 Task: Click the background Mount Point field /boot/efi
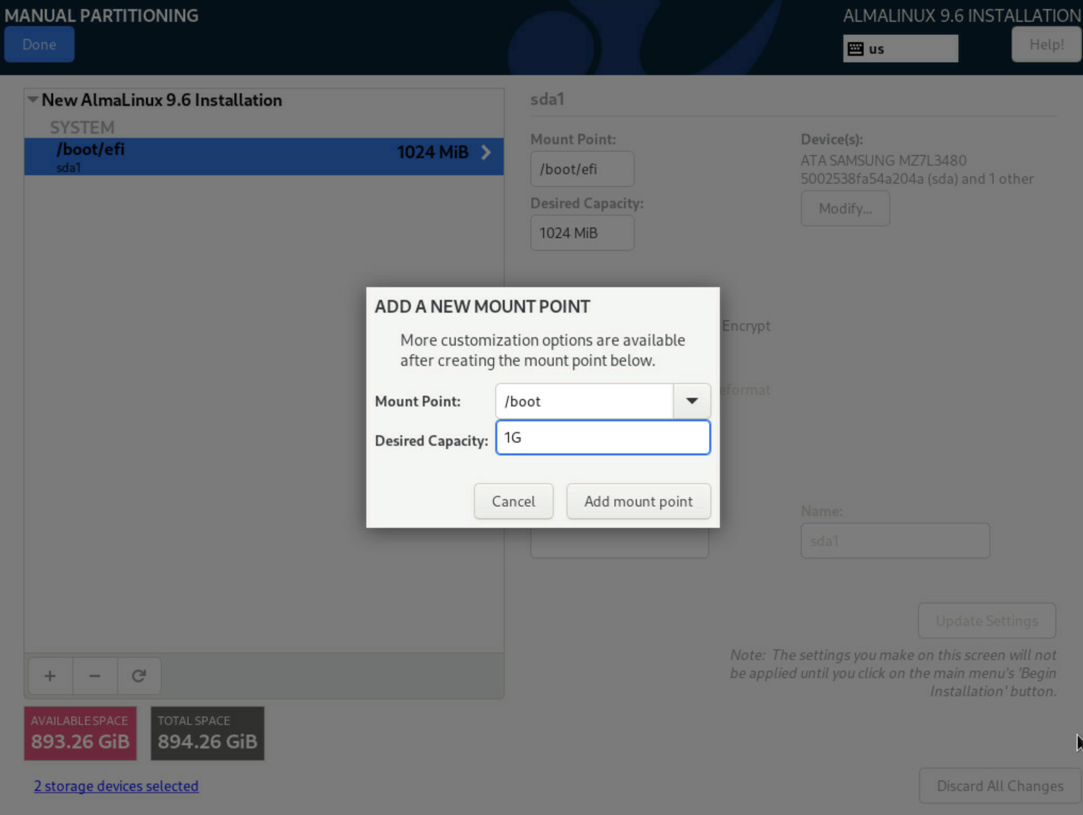pos(582,169)
